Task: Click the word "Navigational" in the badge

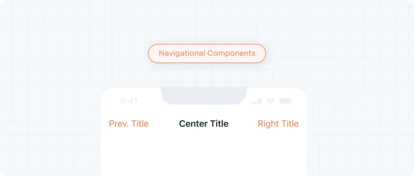Action: pyautogui.click(x=182, y=53)
